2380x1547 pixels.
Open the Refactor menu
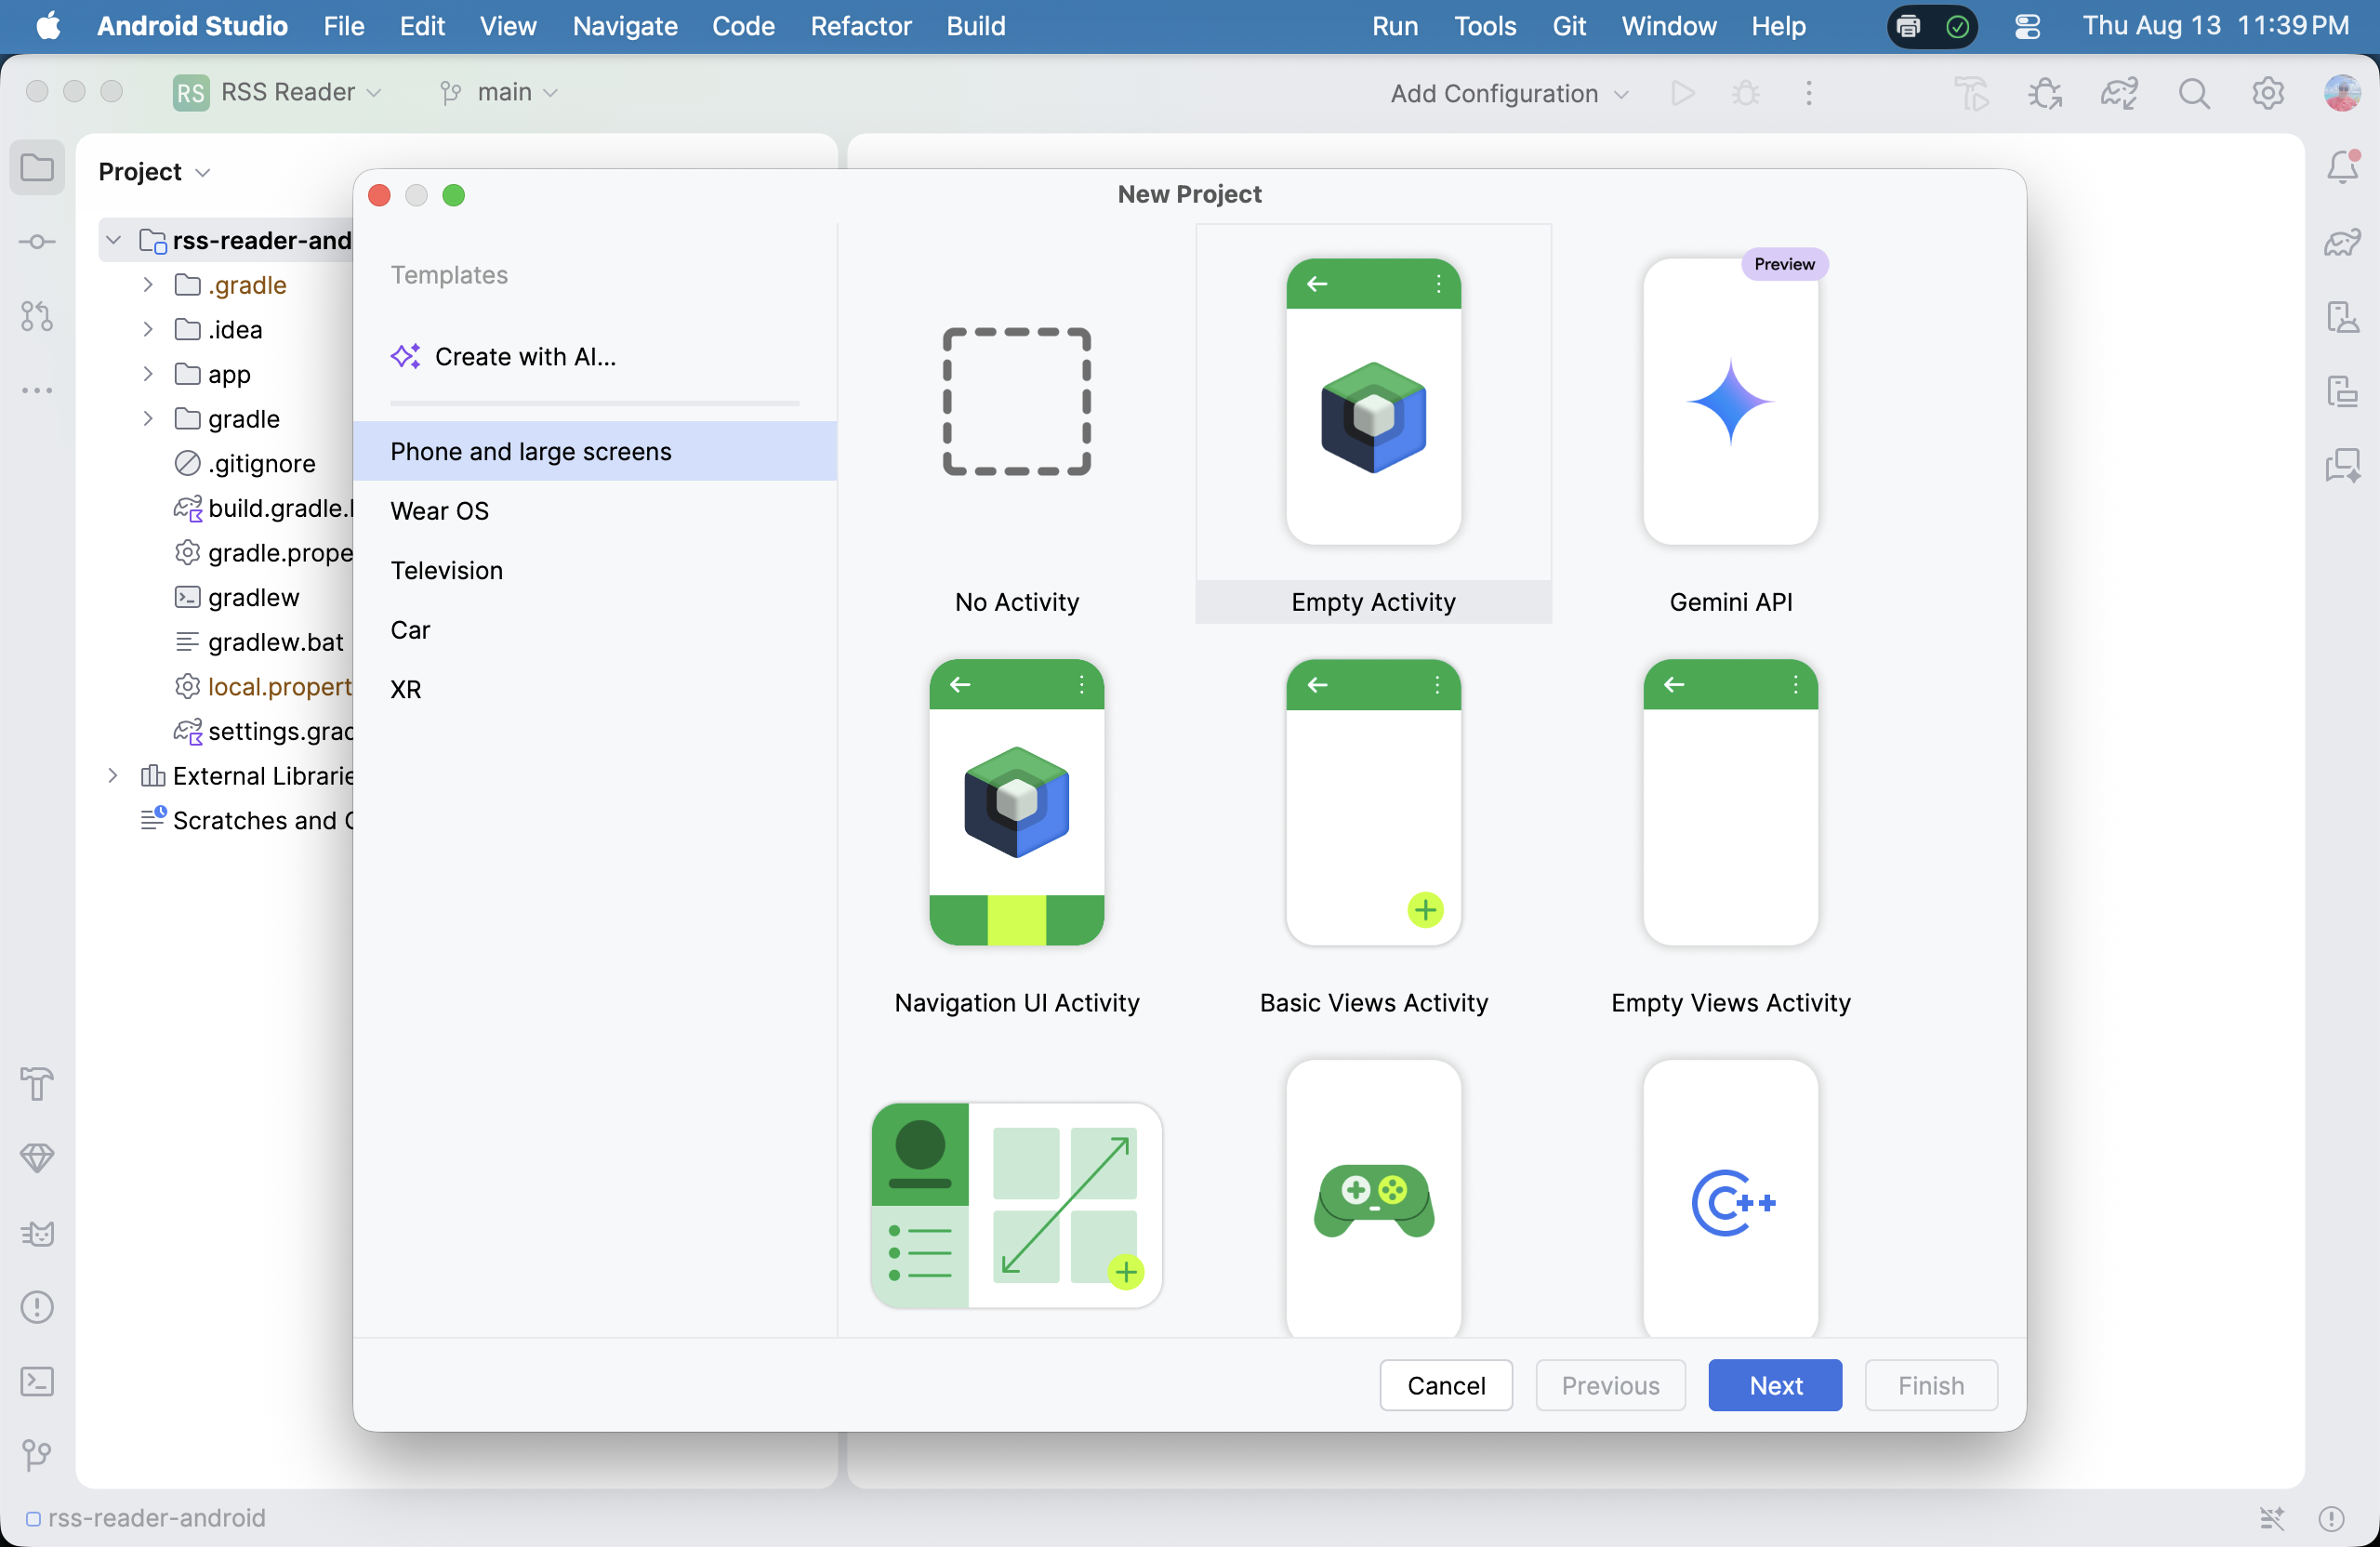(x=861, y=26)
